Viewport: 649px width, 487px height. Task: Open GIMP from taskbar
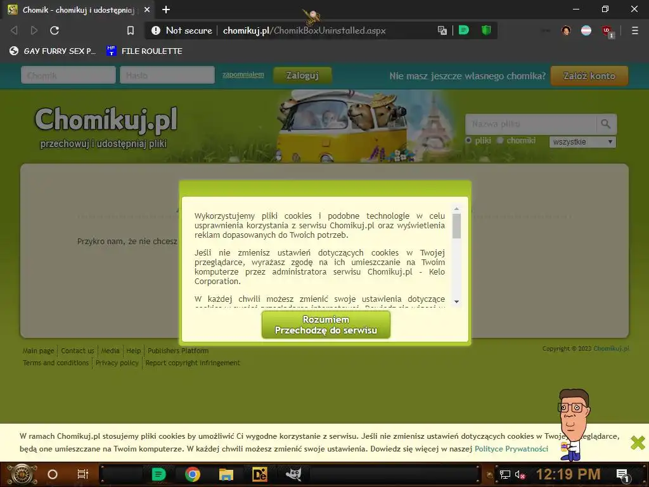tap(293, 474)
